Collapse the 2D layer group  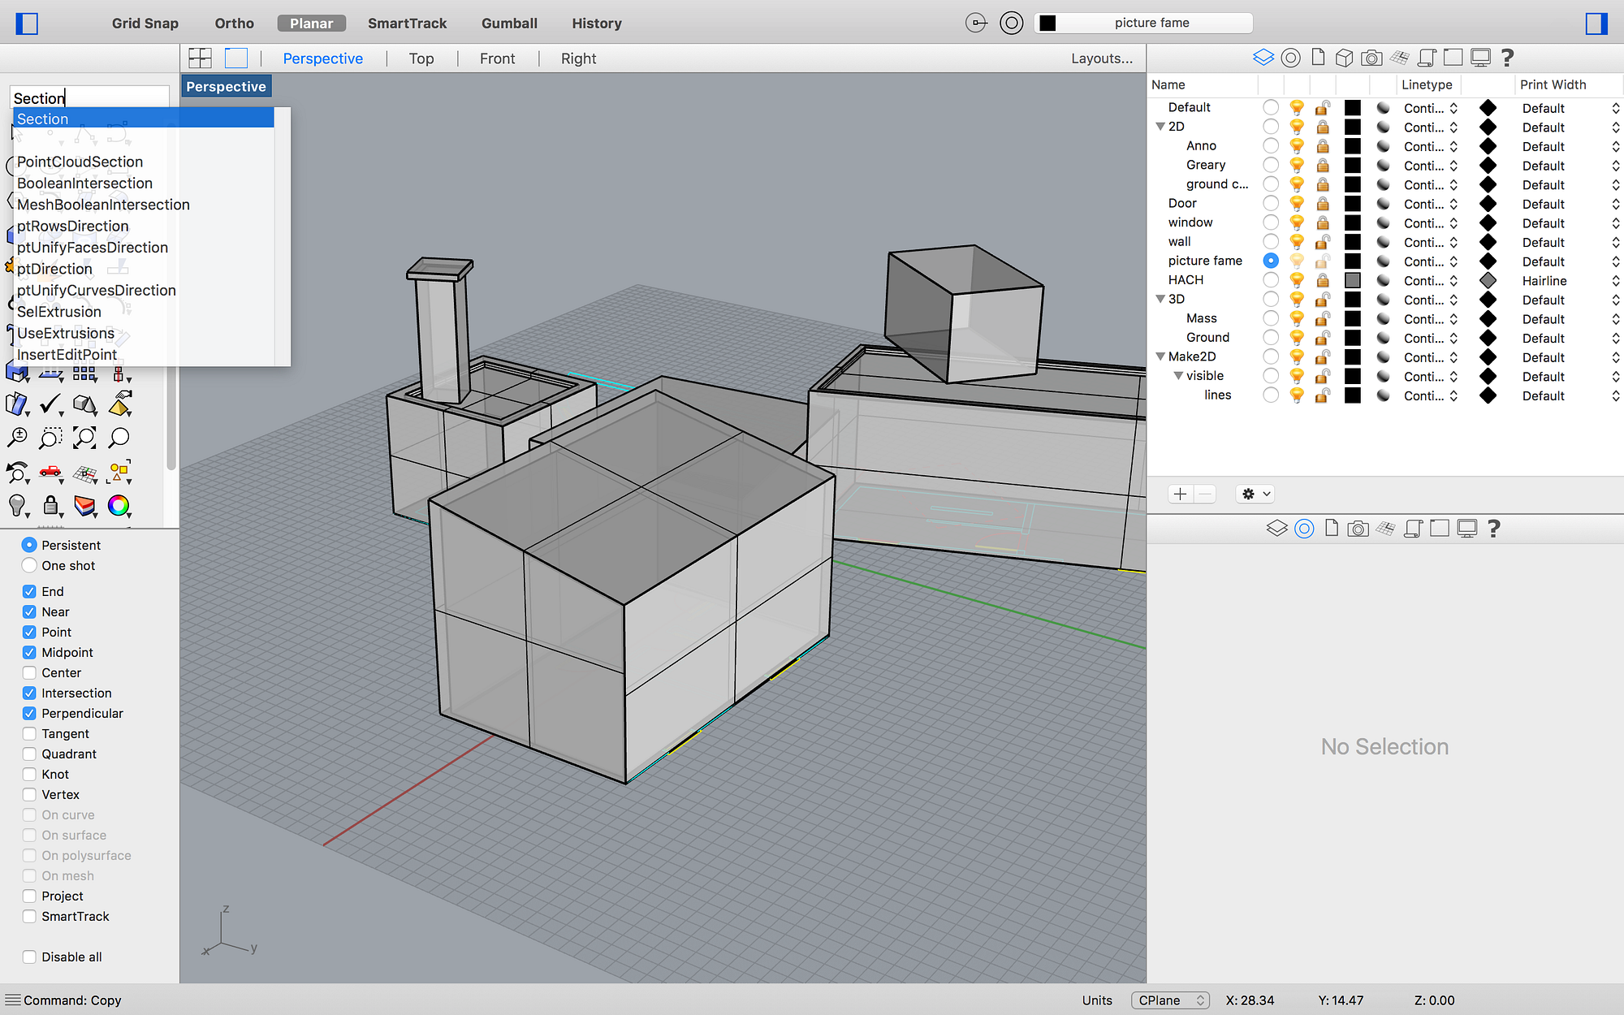tap(1160, 126)
